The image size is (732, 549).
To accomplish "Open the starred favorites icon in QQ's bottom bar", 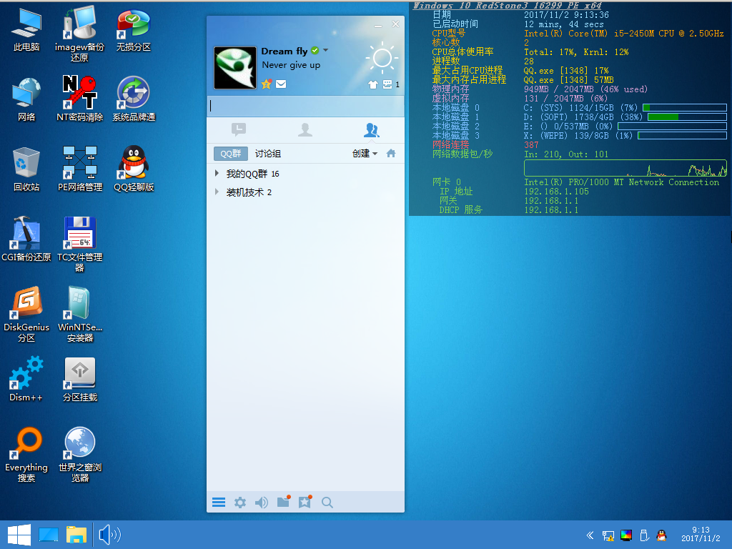I will (305, 502).
